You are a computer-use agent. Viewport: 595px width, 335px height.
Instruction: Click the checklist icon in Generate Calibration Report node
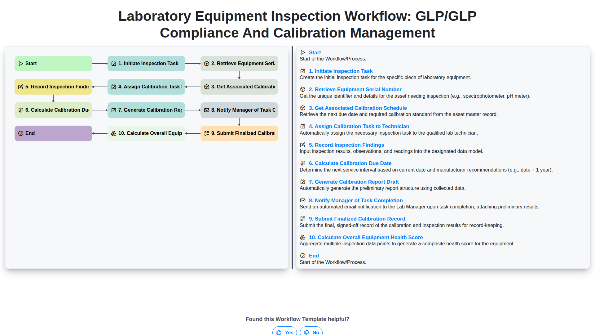pyautogui.click(x=114, y=110)
